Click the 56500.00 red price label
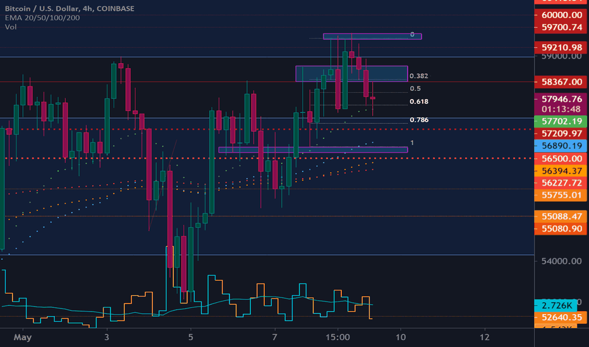The image size is (589, 347). point(561,158)
